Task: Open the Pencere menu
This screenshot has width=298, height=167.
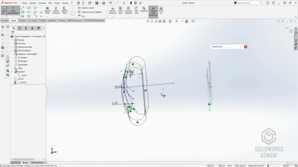Action: (x=65, y=3)
